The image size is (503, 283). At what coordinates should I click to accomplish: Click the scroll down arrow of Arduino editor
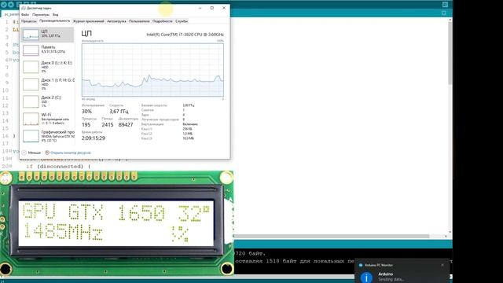[450, 232]
